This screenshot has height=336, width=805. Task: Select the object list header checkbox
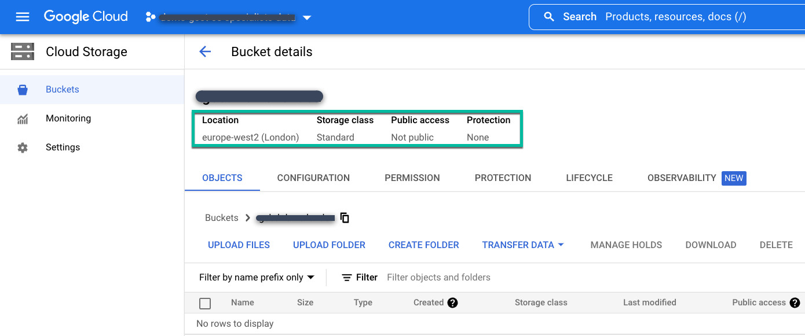click(205, 302)
